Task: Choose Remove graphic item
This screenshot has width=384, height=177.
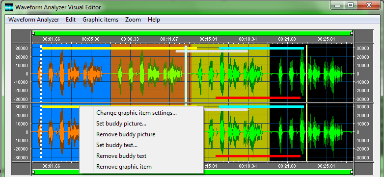Action: tap(124, 167)
